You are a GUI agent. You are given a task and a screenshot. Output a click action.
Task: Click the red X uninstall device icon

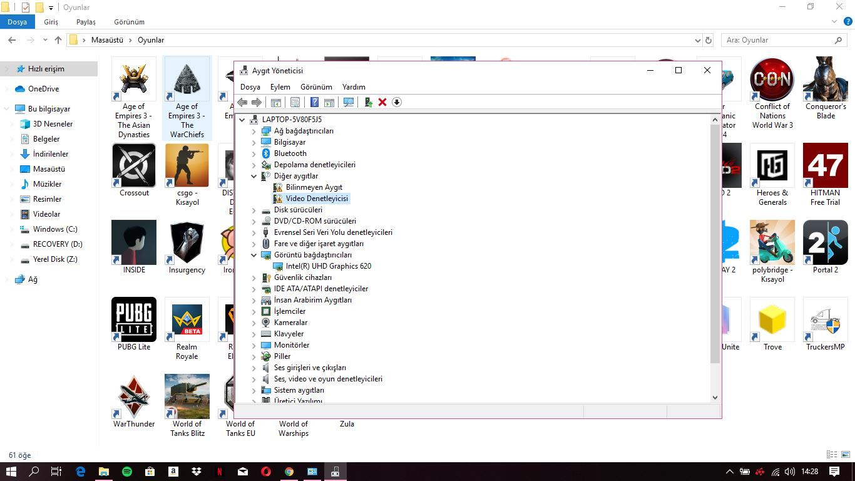(x=382, y=102)
